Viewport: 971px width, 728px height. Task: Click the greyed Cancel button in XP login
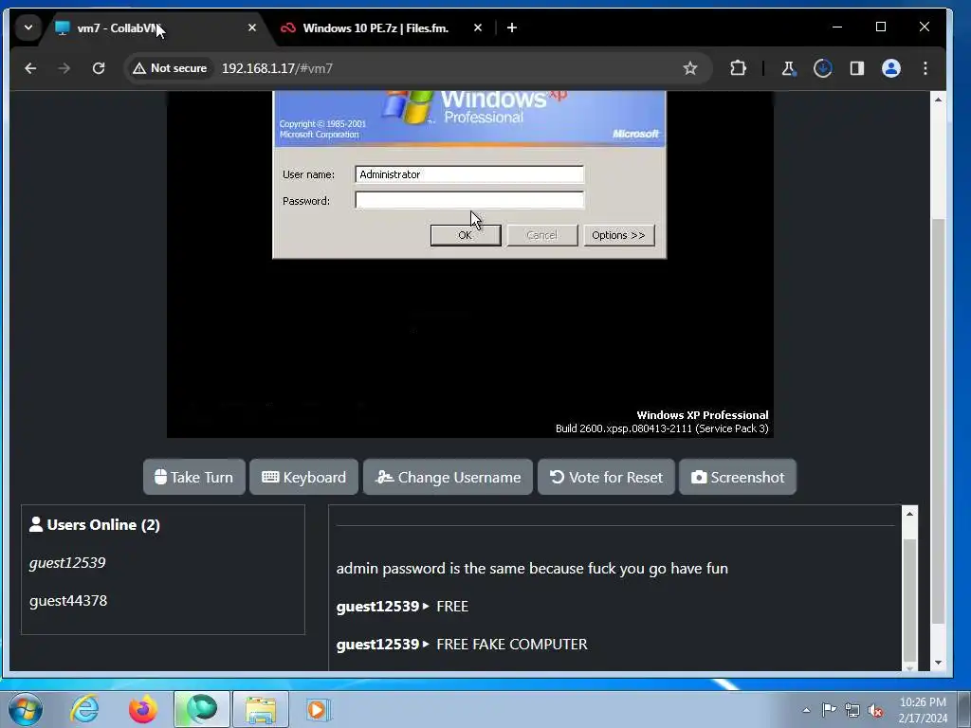click(541, 235)
